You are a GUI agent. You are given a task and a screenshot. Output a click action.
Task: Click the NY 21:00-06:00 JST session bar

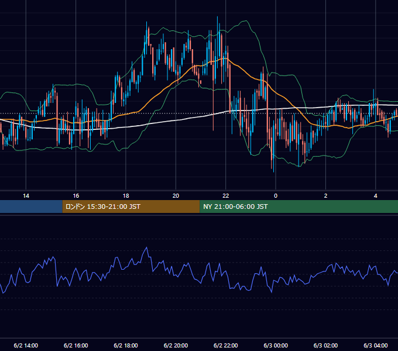point(298,207)
